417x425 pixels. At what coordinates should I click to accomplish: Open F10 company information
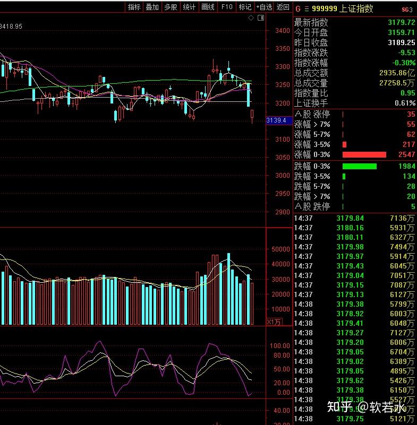tap(227, 7)
